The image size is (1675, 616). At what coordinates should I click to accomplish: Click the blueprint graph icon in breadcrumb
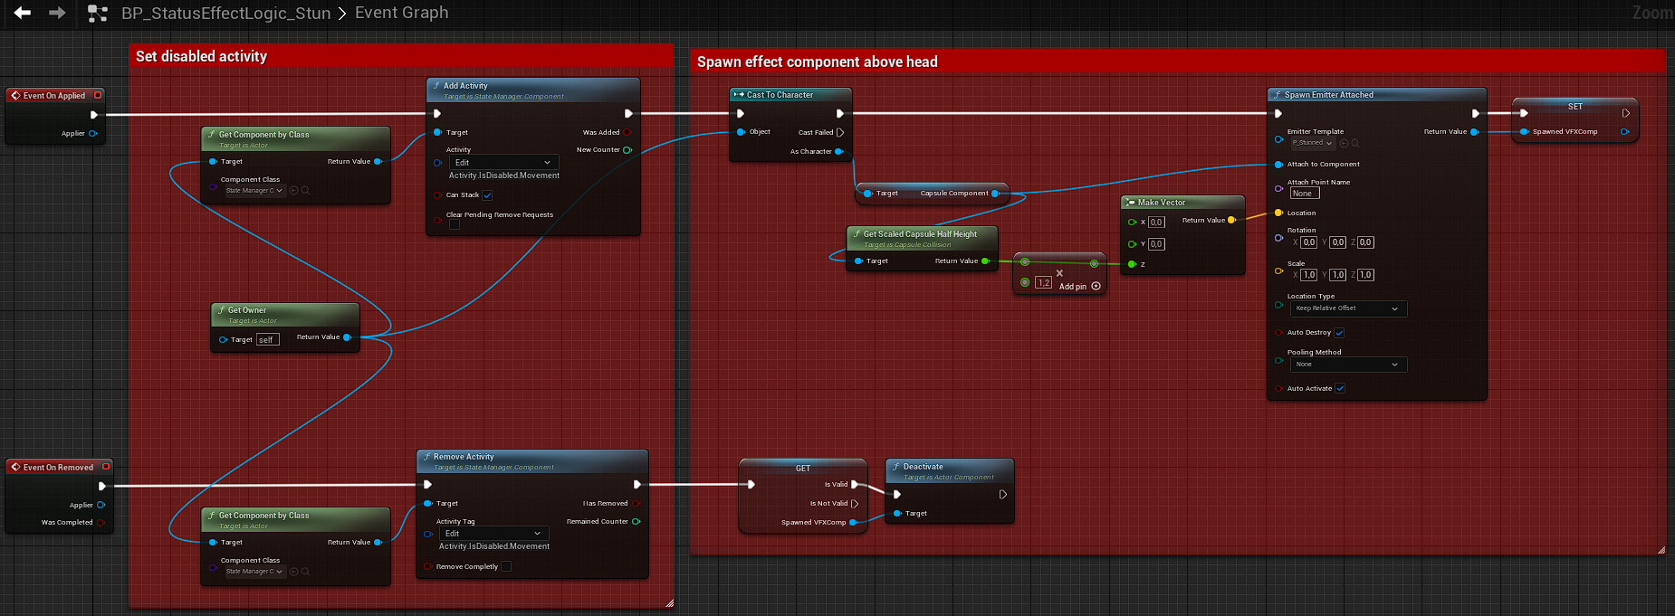tap(98, 14)
